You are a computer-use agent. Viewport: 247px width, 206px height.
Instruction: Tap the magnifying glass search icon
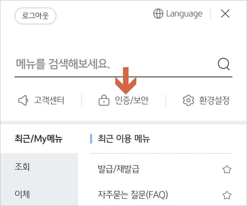tap(224, 64)
